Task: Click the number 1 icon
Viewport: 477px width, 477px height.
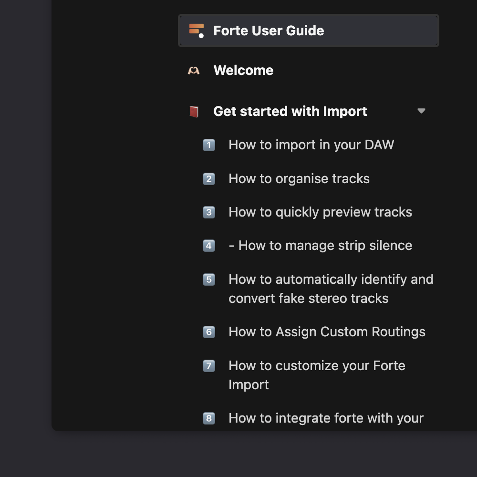Action: (x=209, y=145)
